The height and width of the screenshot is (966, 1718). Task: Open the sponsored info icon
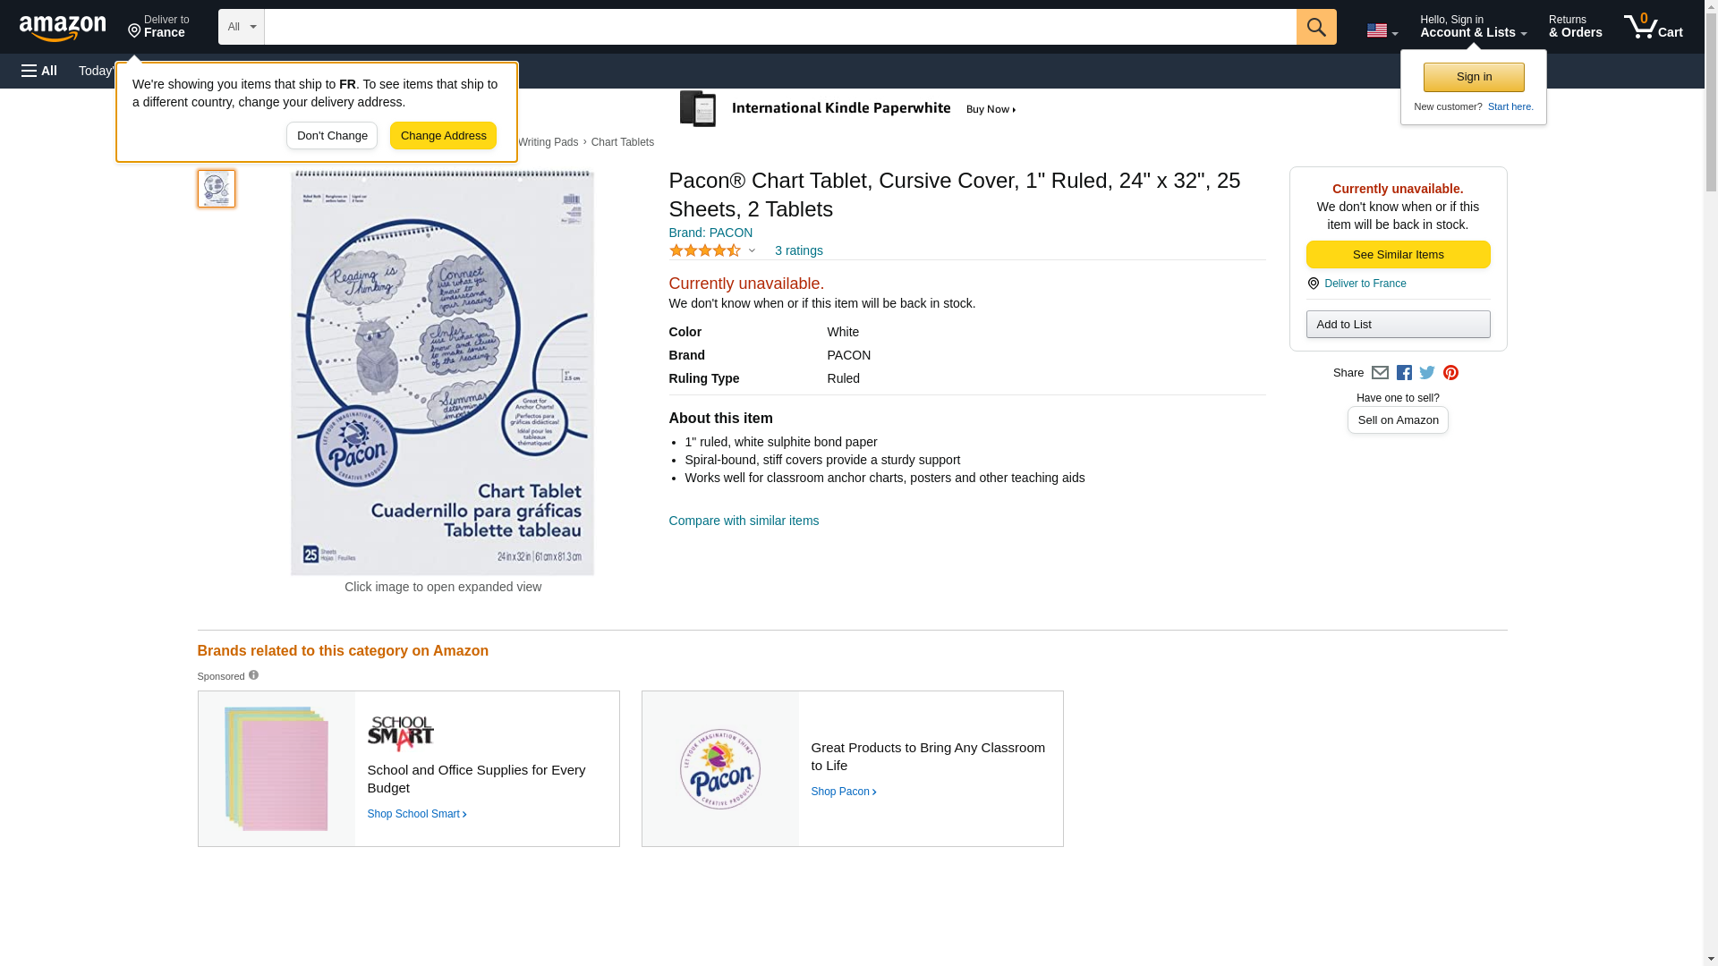(x=253, y=675)
